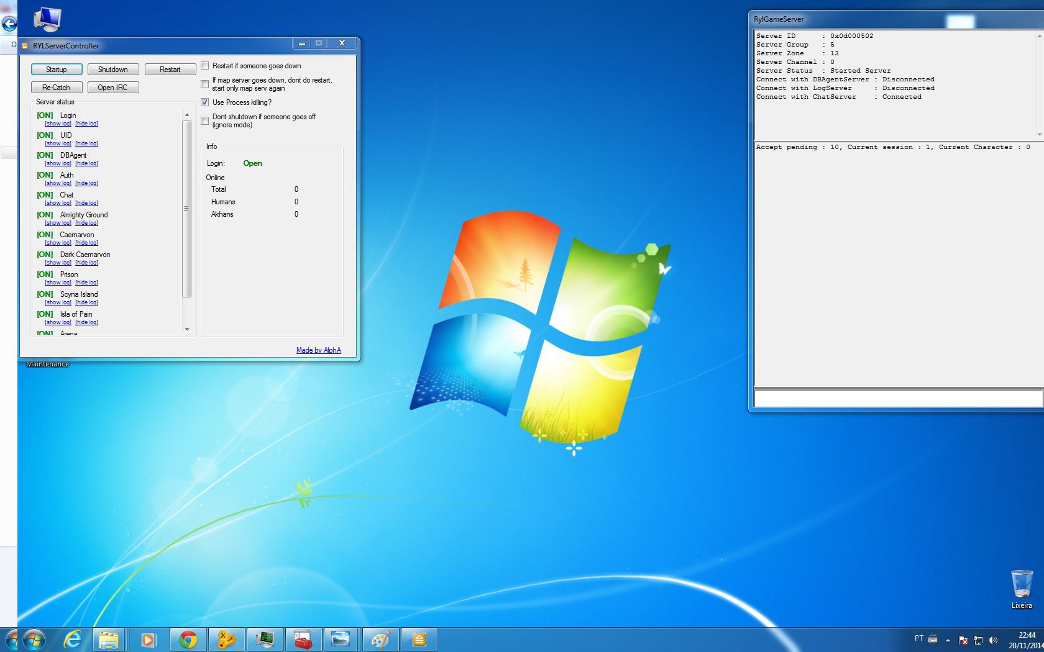Open the Paint palette icon in taskbar
The image size is (1044, 652).
380,639
